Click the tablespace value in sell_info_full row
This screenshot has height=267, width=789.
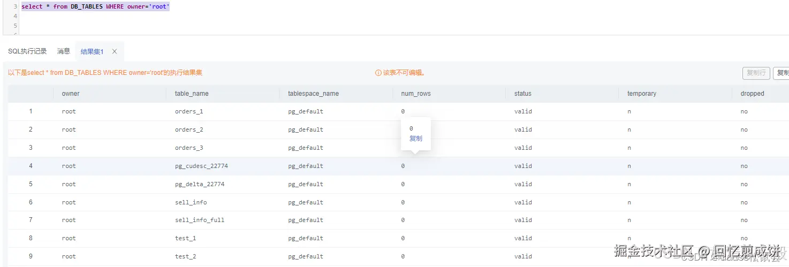pos(306,220)
